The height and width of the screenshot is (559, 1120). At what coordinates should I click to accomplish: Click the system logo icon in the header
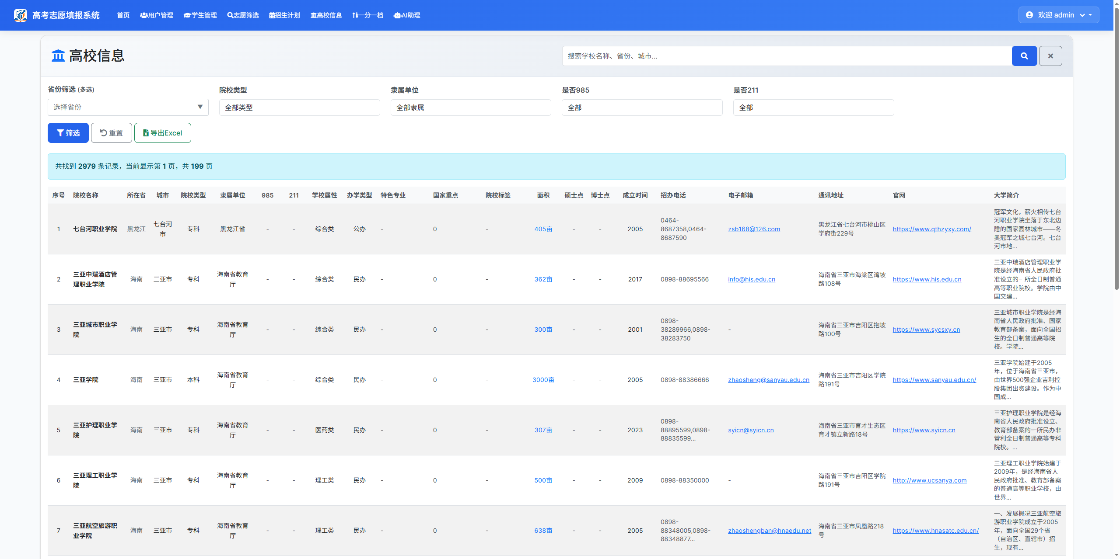click(x=20, y=15)
